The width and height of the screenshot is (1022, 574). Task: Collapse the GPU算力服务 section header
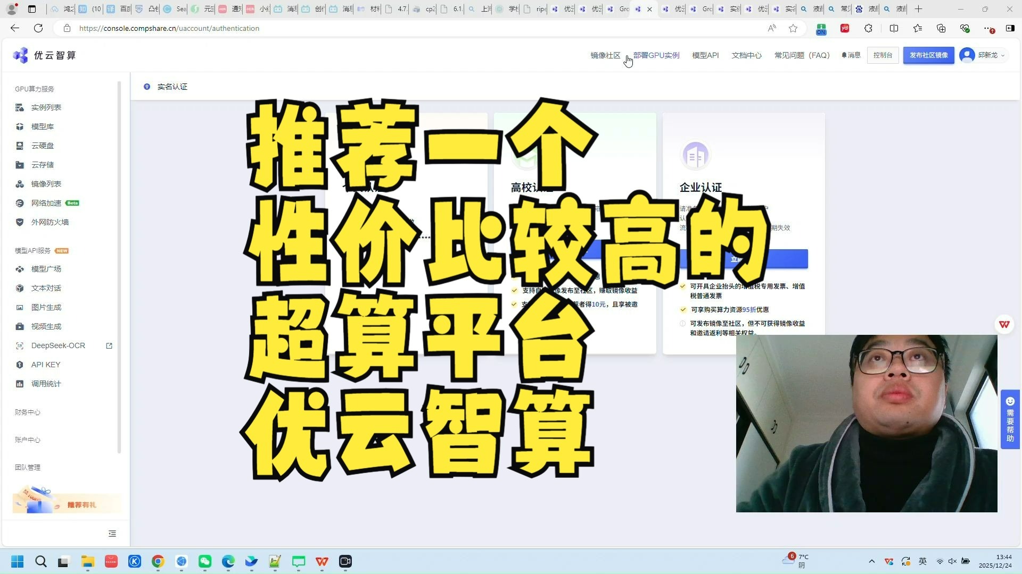(x=35, y=89)
